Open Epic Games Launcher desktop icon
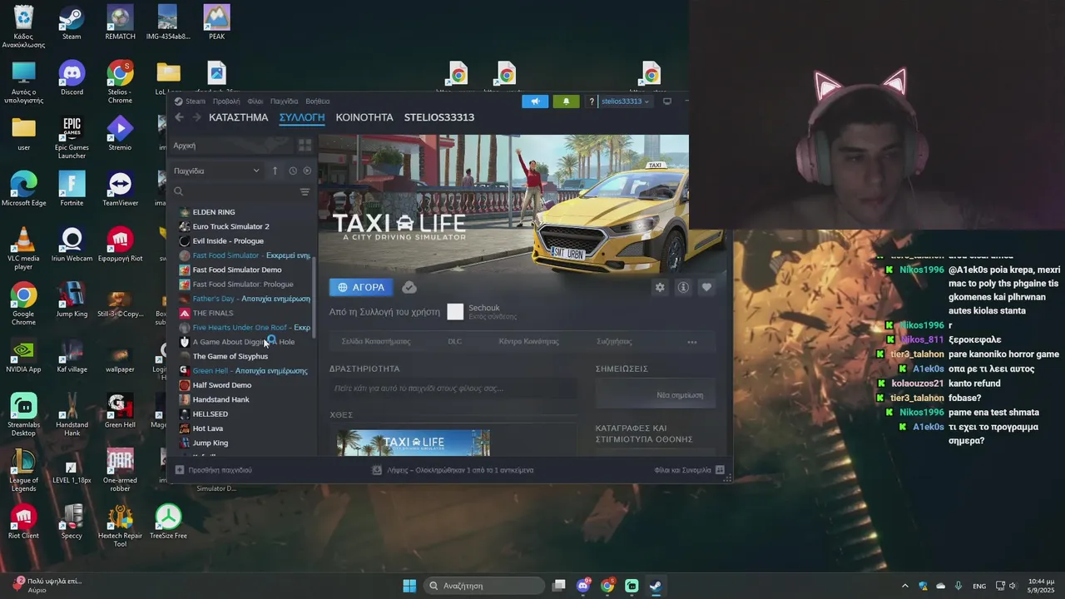This screenshot has height=599, width=1065. coord(72,137)
